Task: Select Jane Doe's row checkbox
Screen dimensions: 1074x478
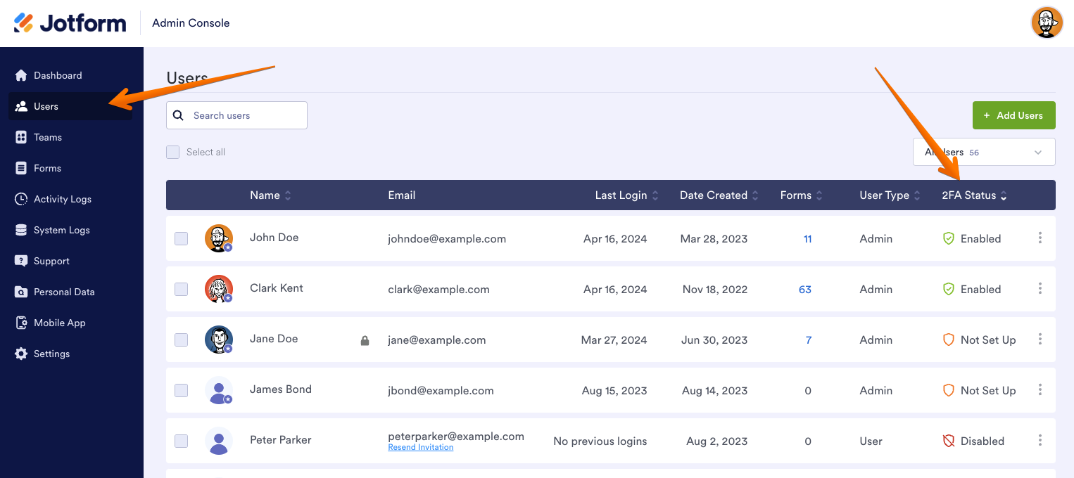Action: [182, 340]
